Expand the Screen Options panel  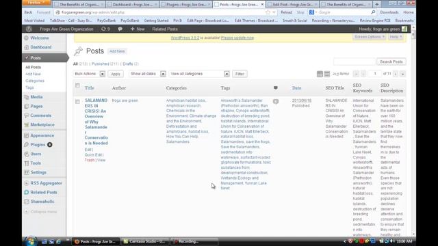tap(370, 37)
